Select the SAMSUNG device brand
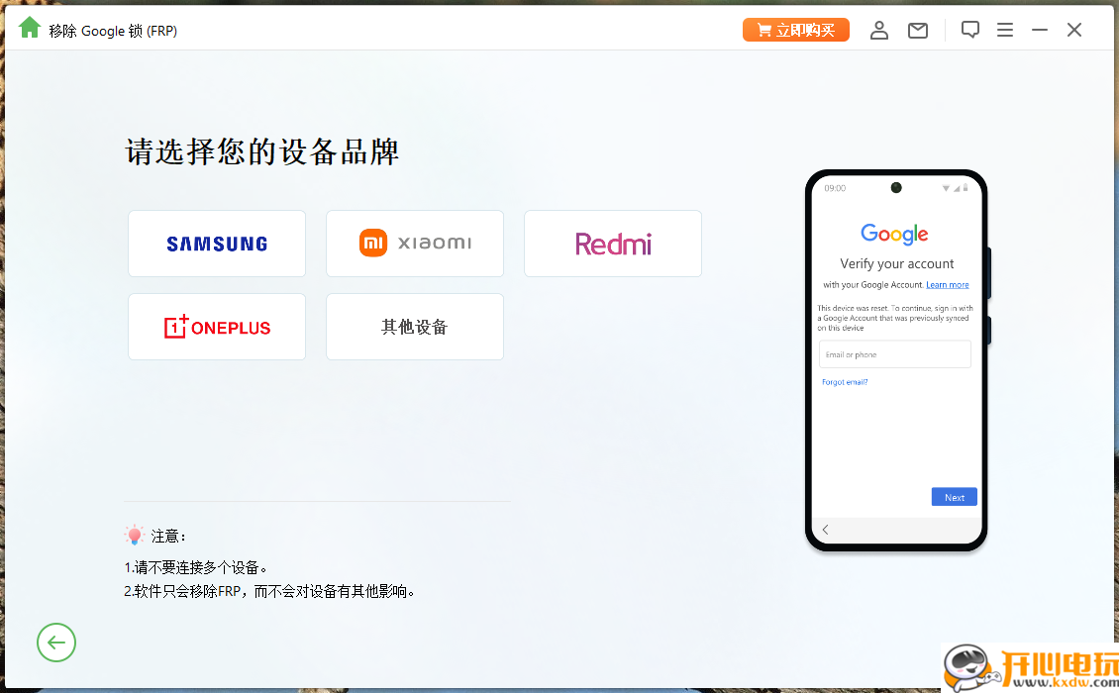Viewport: 1119px width, 693px height. point(216,243)
